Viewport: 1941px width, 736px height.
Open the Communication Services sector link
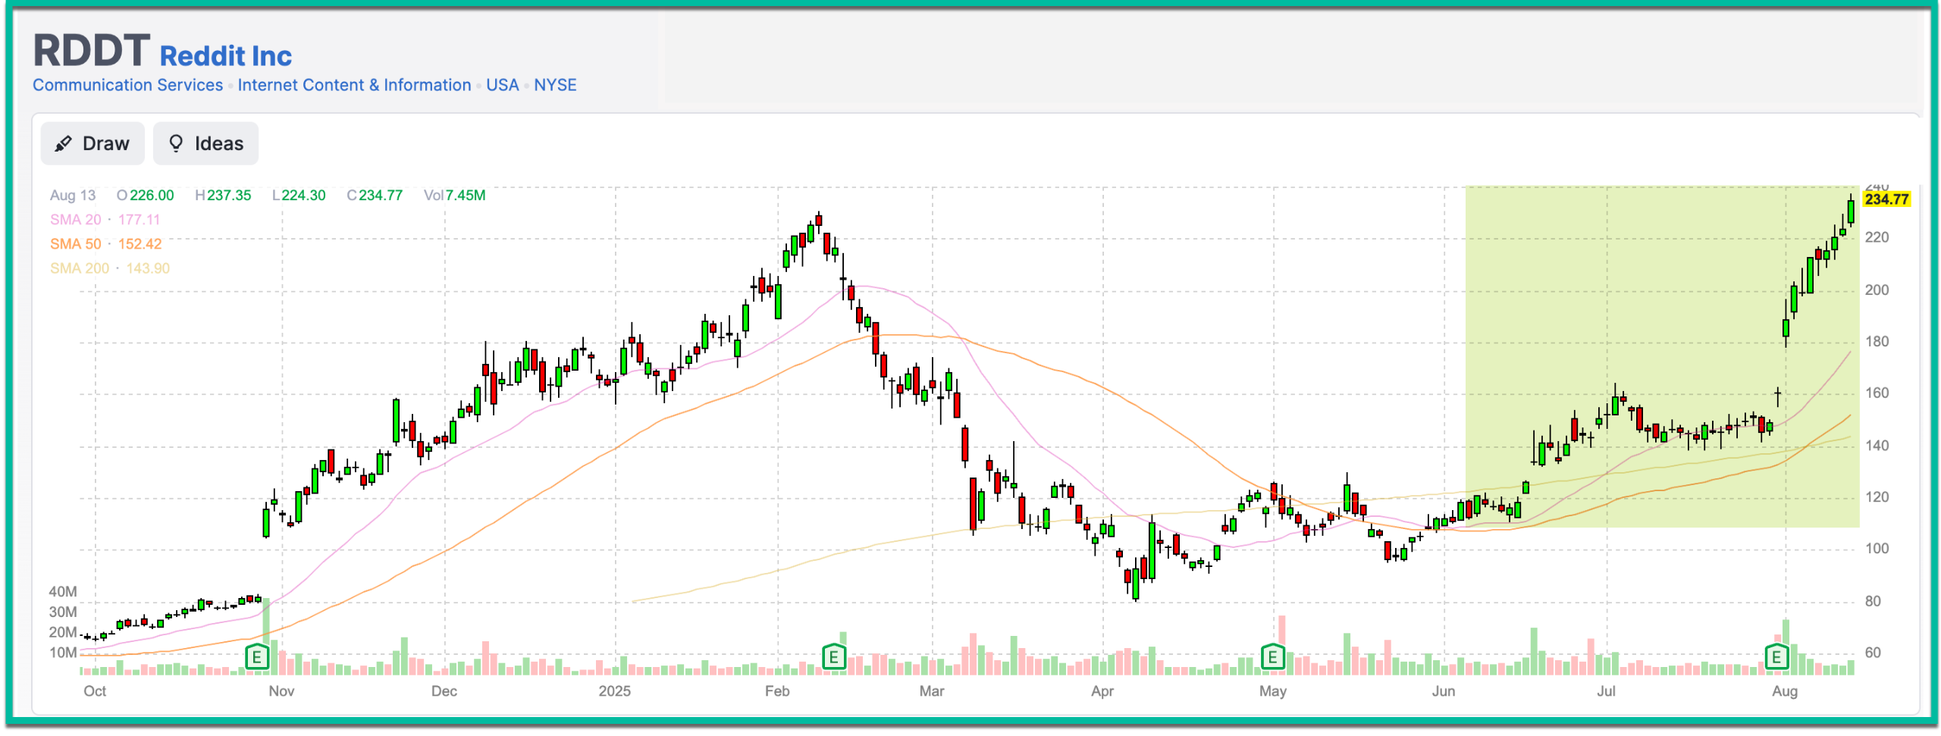point(127,85)
